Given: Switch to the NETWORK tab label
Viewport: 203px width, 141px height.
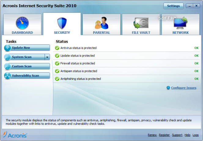Looking at the screenshot, I should tap(180, 33).
